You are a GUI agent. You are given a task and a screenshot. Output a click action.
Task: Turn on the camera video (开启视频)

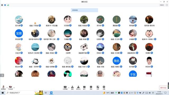pos(10,88)
